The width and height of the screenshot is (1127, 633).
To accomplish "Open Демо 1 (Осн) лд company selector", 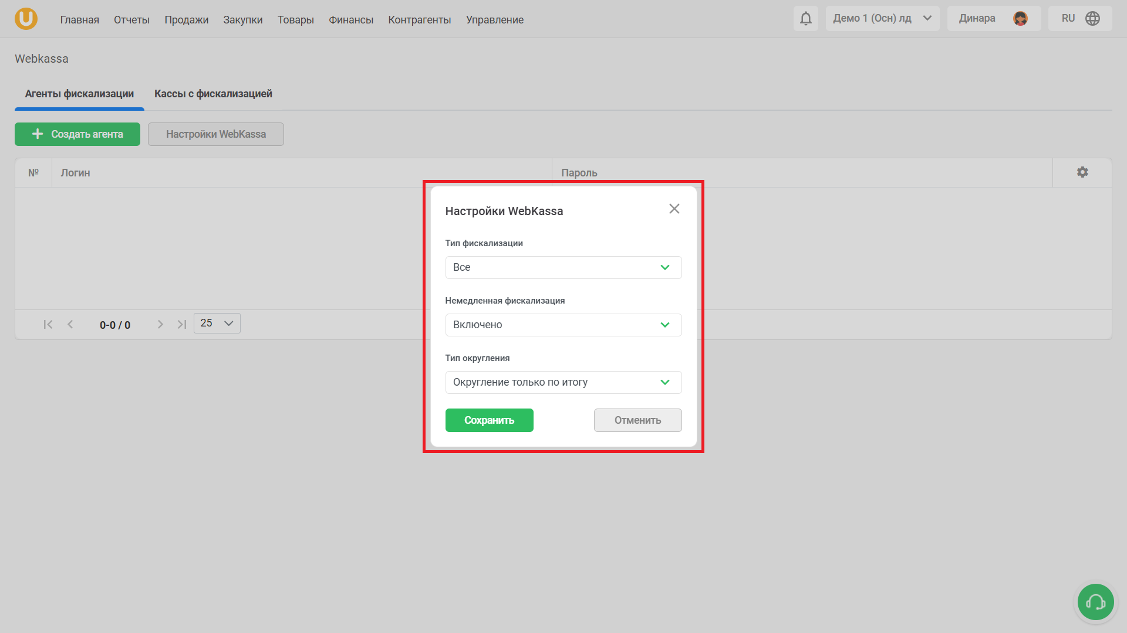I will (882, 19).
